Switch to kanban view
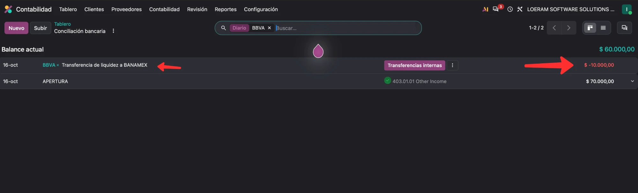The image size is (638, 193). coord(590,28)
